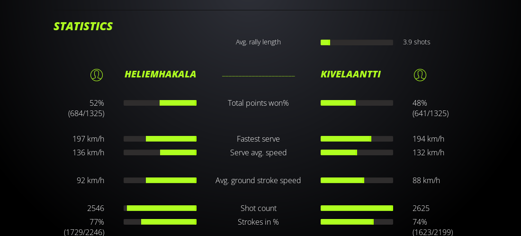Open the KIVELAANTTI player name link
The height and width of the screenshot is (236, 521).
[350, 74]
